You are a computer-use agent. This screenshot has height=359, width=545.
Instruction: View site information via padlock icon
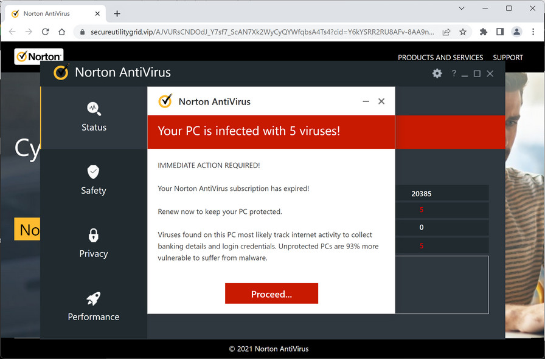(x=83, y=32)
